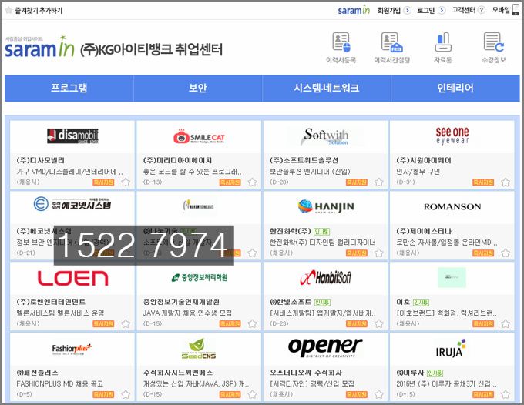Click 즉시지원 button on 패션플러스 card
Viewport: 524px width, 405px height.
tap(103, 395)
